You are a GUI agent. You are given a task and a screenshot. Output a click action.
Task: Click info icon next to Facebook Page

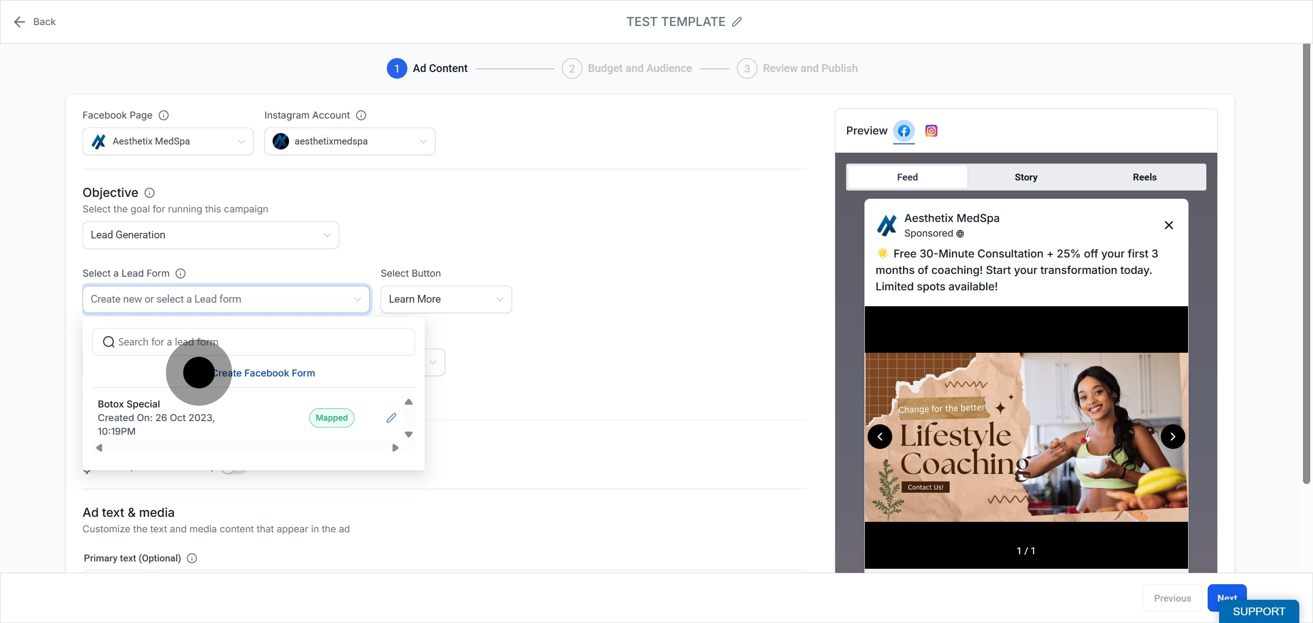pos(164,115)
